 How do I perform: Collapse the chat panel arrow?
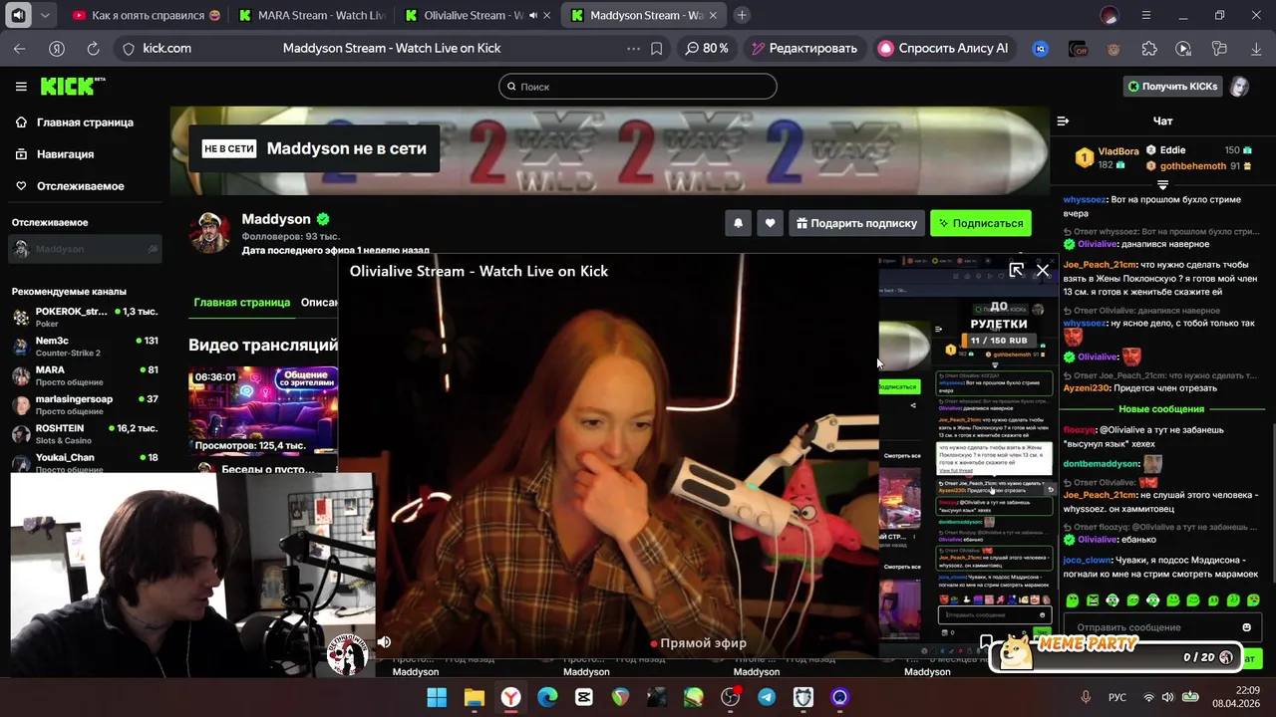pyautogui.click(x=1063, y=120)
